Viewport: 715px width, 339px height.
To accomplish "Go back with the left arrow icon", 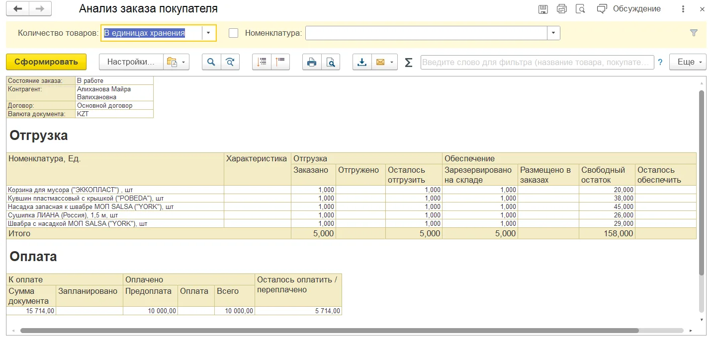I will 18,9.
